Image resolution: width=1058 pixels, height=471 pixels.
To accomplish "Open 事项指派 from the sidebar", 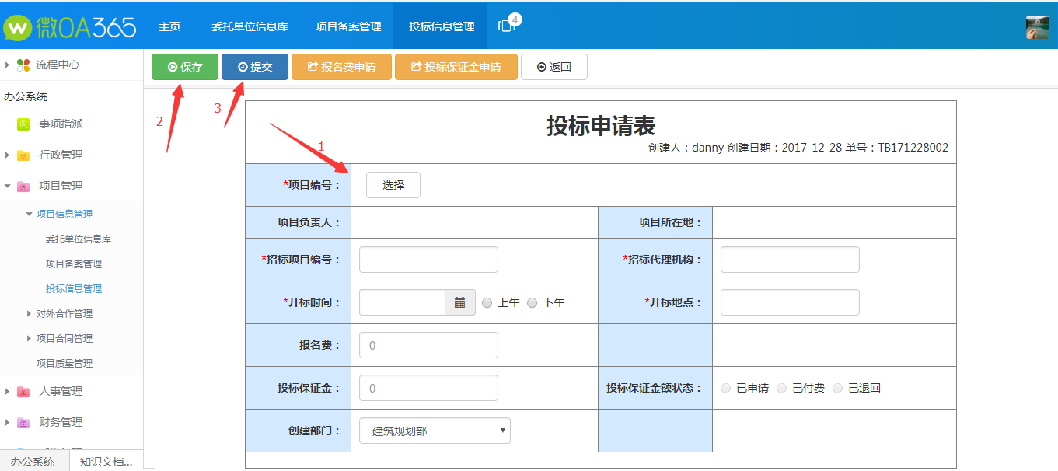I will [61, 124].
